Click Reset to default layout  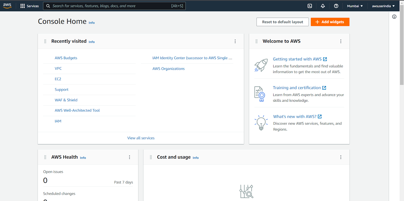(x=283, y=22)
